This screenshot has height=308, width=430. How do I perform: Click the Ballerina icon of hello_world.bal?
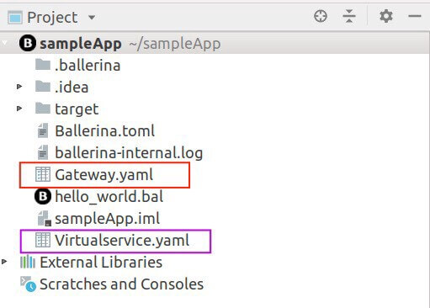43,196
